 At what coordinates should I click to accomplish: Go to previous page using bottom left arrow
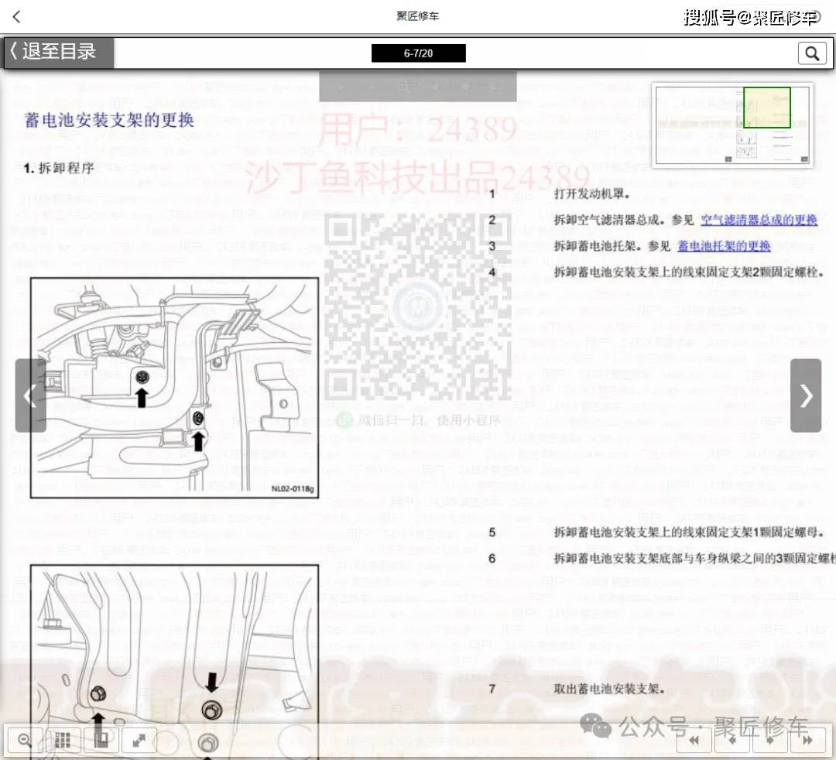[x=731, y=741]
